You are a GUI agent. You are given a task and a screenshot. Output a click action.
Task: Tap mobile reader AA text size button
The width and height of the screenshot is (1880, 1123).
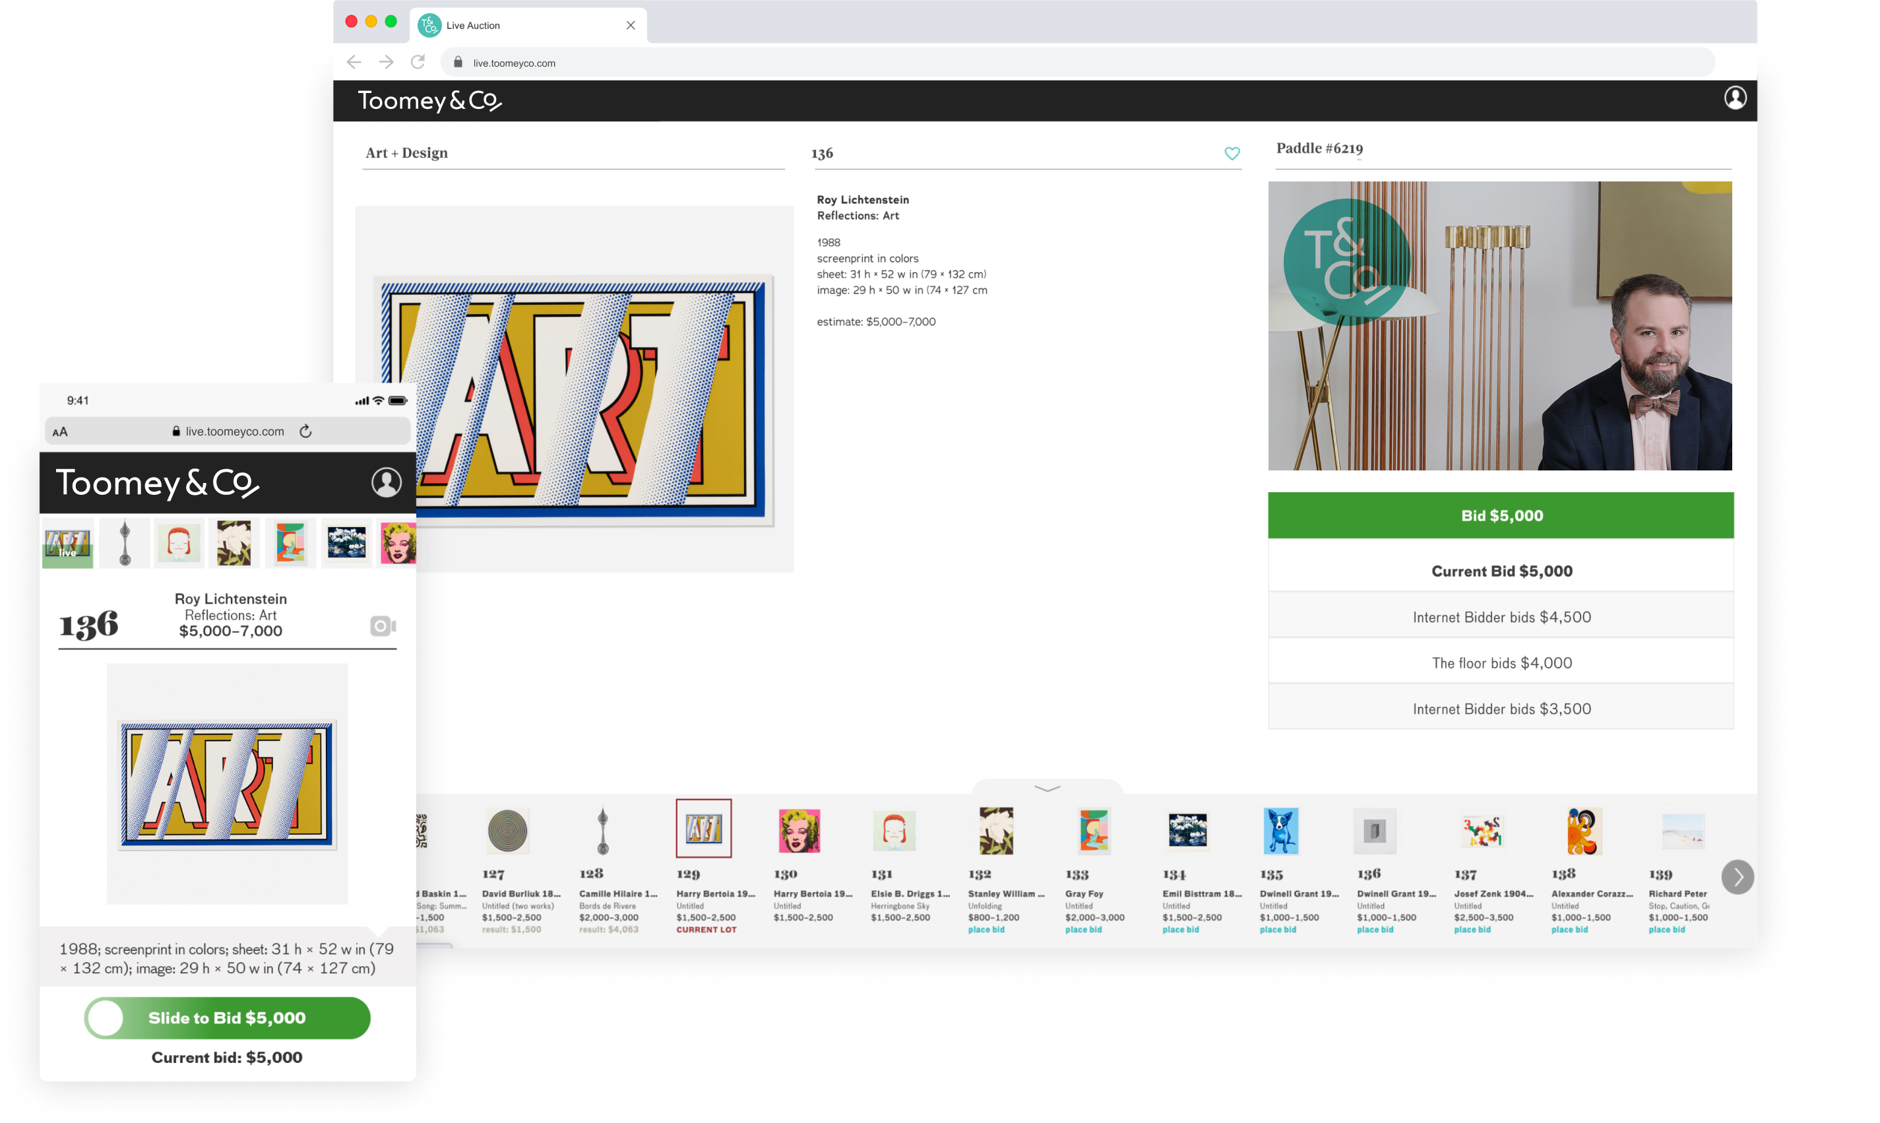(x=60, y=432)
